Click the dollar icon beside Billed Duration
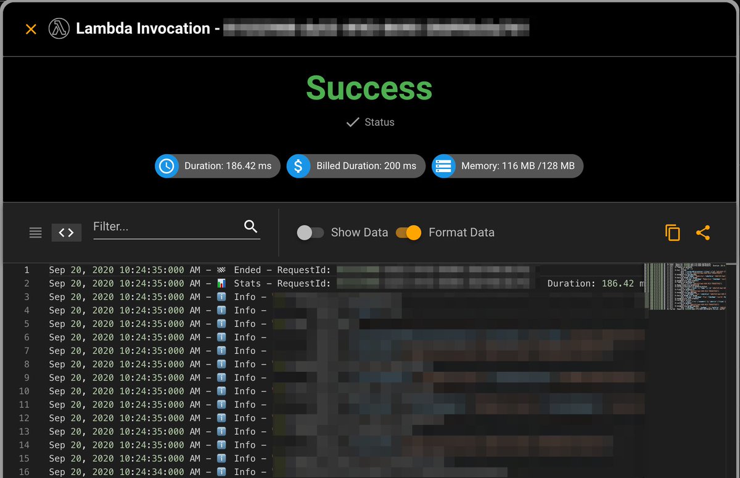This screenshot has height=478, width=740. pyautogui.click(x=298, y=166)
